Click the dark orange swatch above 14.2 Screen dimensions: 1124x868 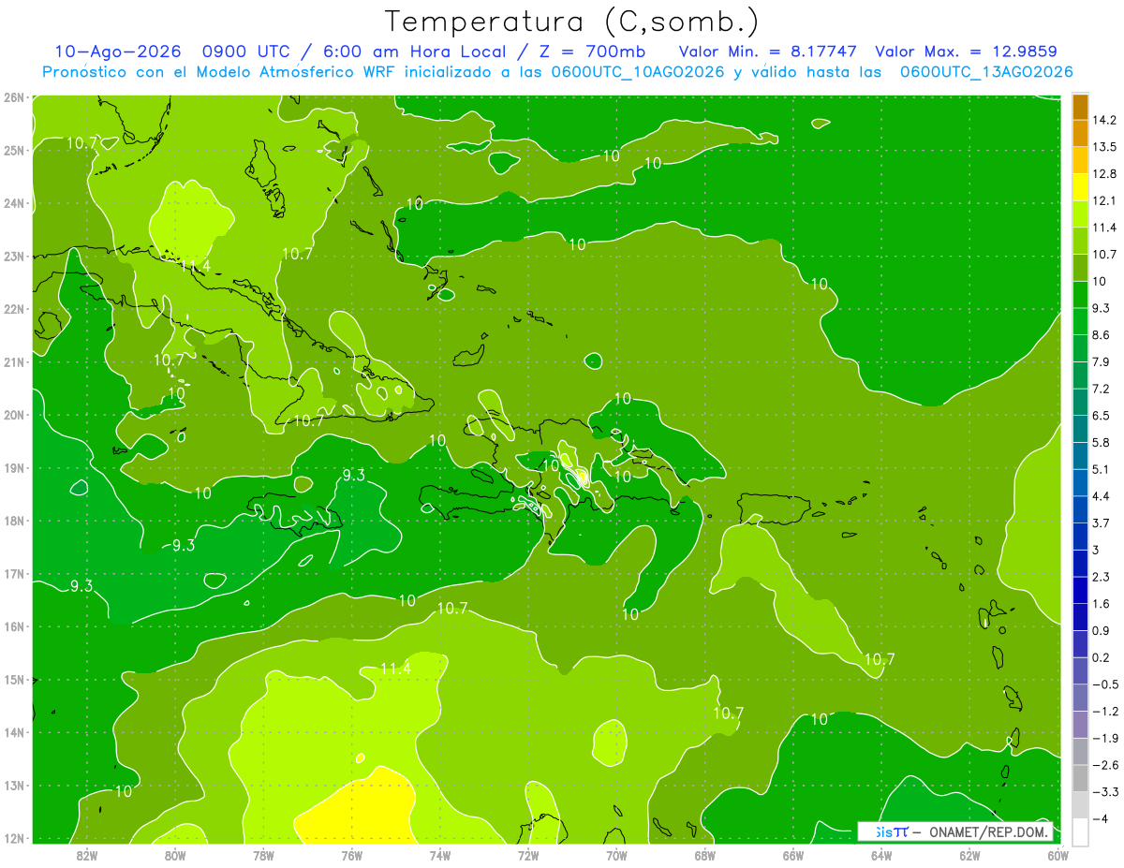(x=1080, y=107)
